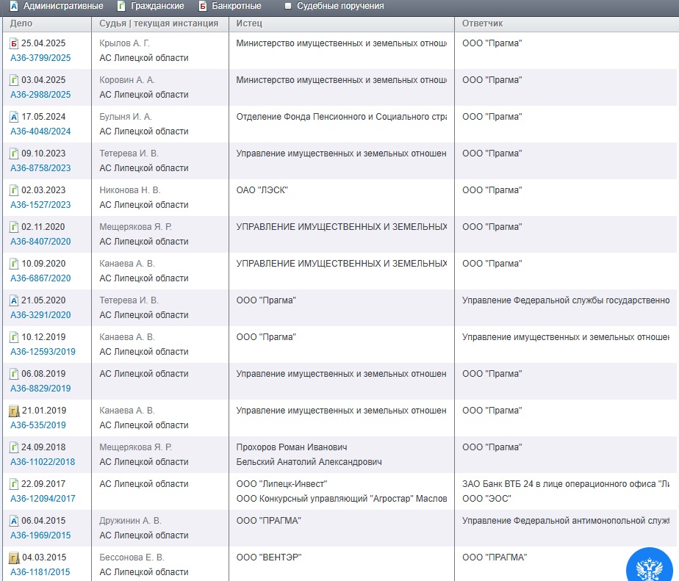Screen dimensions: 679x581
Task: Select plaintiff Прохоров Роман Иванович
Action: 292,447
